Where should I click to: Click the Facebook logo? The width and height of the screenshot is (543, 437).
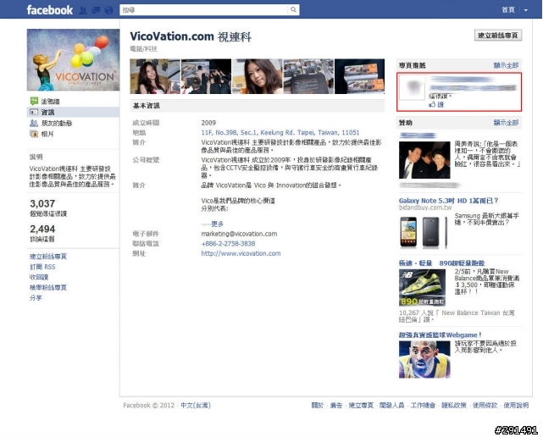click(49, 9)
